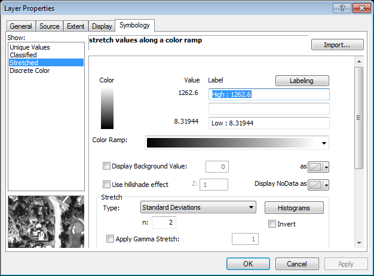The height and width of the screenshot is (276, 374).
Task: Click the 1262.6 high value text
Action: [188, 93]
